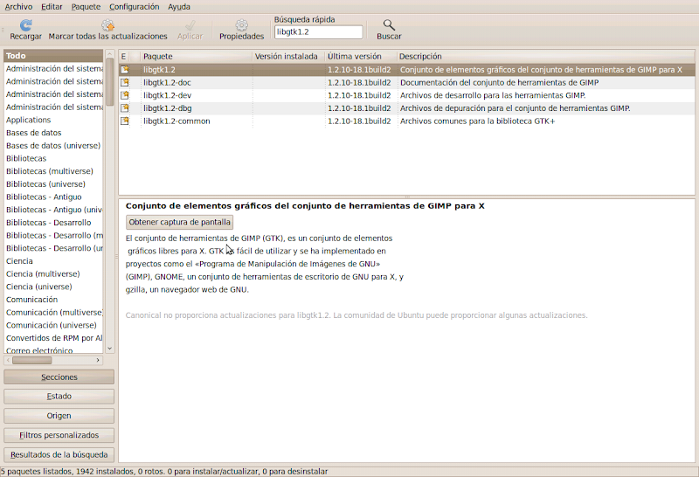Select Convertidos de RPM section
The height and width of the screenshot is (477, 699).
click(54, 338)
